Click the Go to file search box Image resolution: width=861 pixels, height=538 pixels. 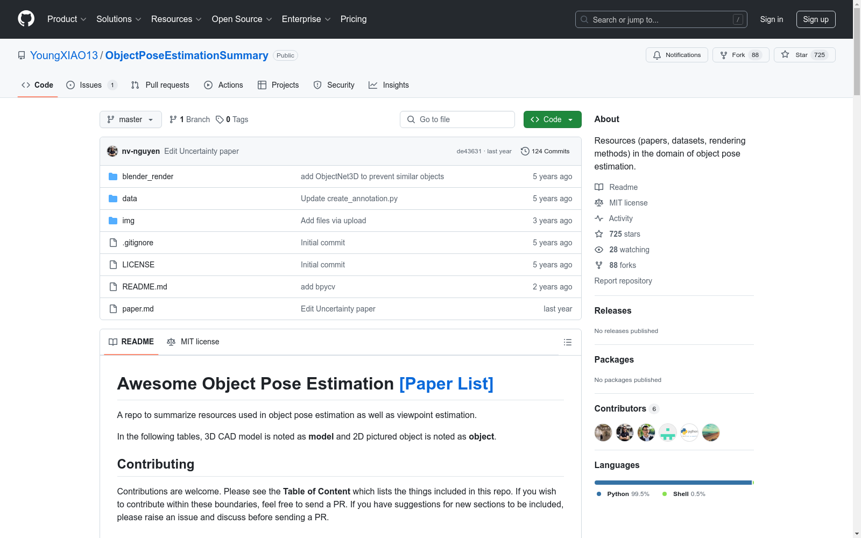[x=457, y=119]
